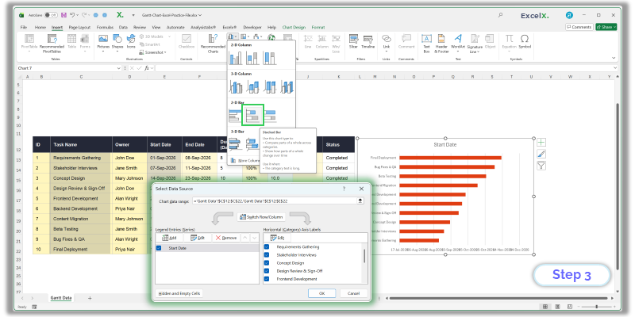The image size is (635, 317).
Task: Open Recommended Charts
Action: click(213, 44)
